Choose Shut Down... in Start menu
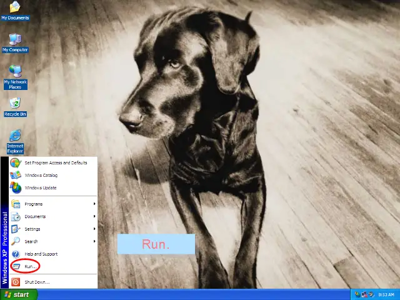The width and height of the screenshot is (400, 300). (x=53, y=282)
